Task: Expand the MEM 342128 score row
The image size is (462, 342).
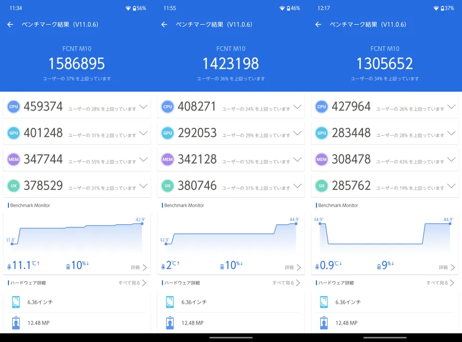Action: pos(297,159)
